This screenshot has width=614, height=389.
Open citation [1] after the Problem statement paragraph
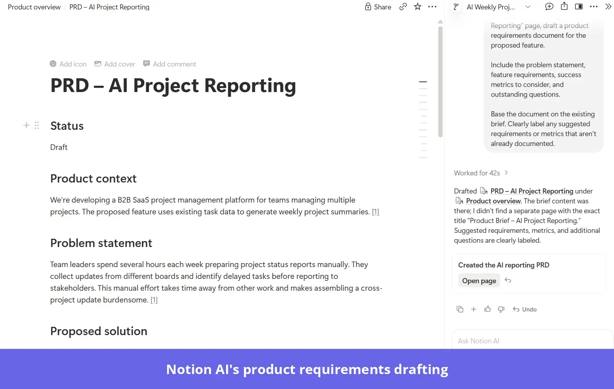(154, 300)
